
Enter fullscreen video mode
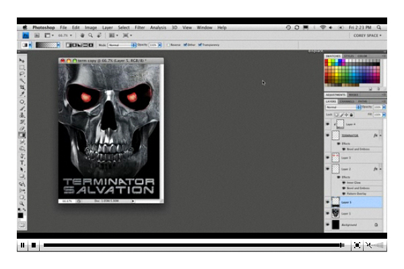click(x=357, y=245)
